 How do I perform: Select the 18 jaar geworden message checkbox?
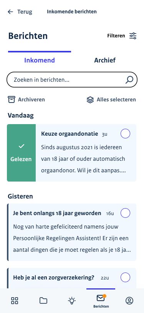point(125,213)
